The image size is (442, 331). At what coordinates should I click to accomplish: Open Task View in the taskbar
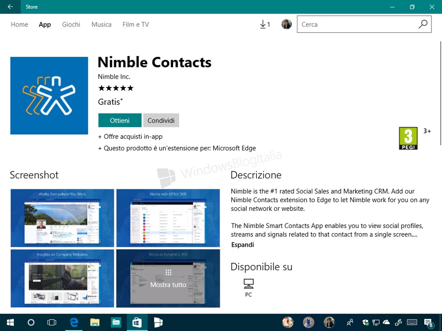pos(52,322)
